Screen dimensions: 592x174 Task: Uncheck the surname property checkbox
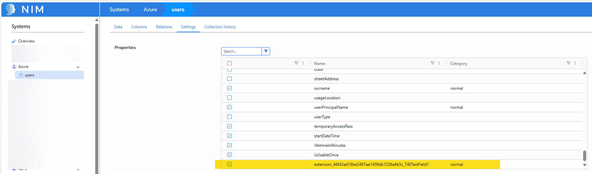(229, 88)
